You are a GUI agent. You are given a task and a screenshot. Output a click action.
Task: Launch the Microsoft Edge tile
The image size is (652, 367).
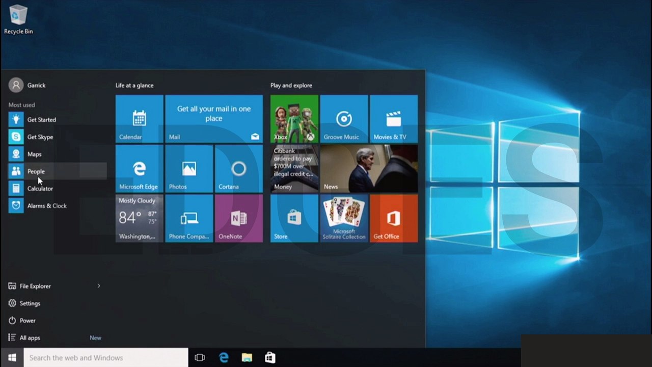click(140, 168)
